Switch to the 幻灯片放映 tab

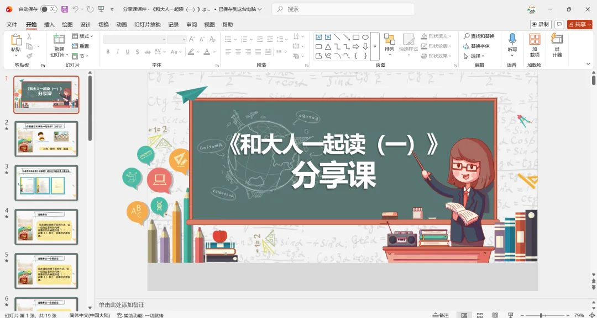pyautogui.click(x=148, y=25)
